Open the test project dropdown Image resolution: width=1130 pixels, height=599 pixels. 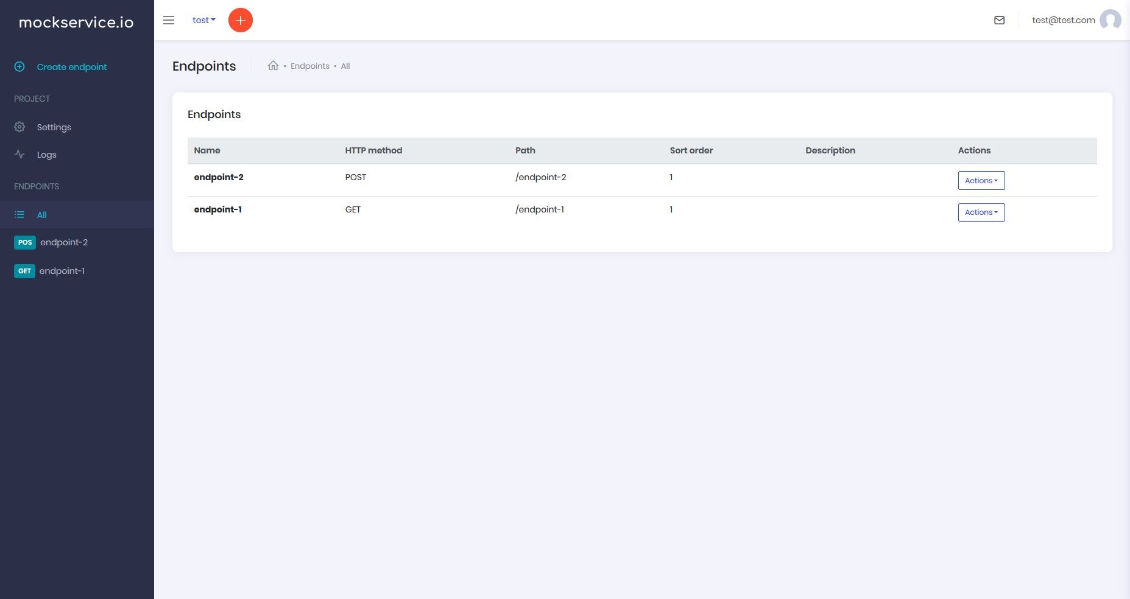(203, 20)
